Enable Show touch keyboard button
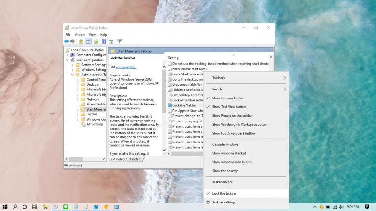 click(x=246, y=133)
